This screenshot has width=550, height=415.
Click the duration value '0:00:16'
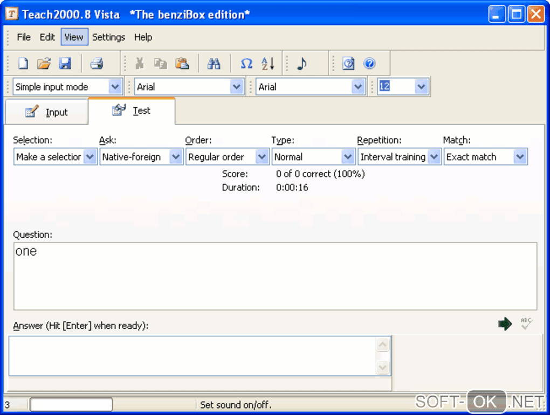pos(292,188)
